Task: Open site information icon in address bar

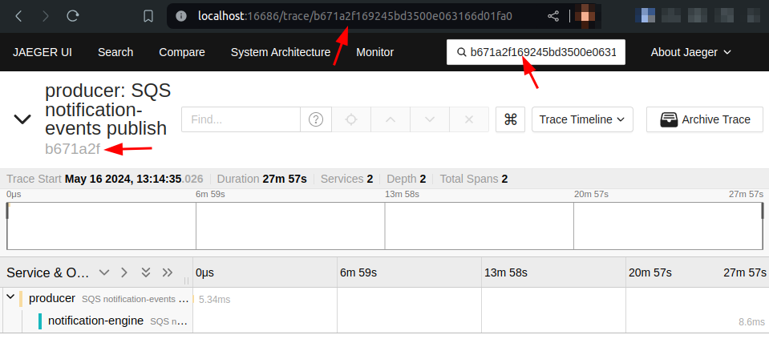Action: pyautogui.click(x=181, y=17)
